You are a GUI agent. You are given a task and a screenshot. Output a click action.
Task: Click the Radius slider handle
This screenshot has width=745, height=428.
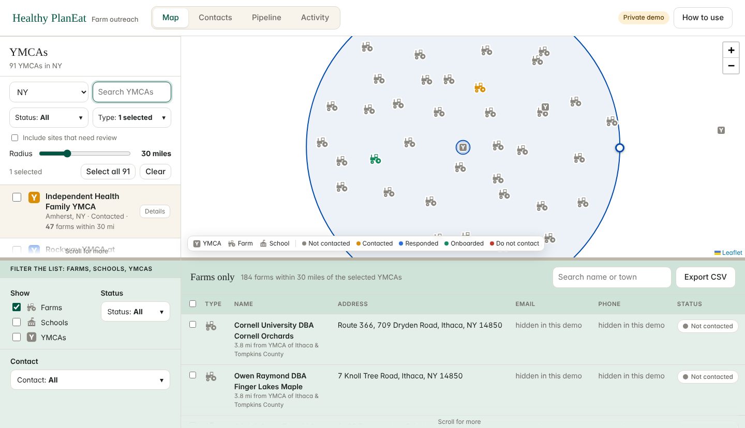pos(67,154)
